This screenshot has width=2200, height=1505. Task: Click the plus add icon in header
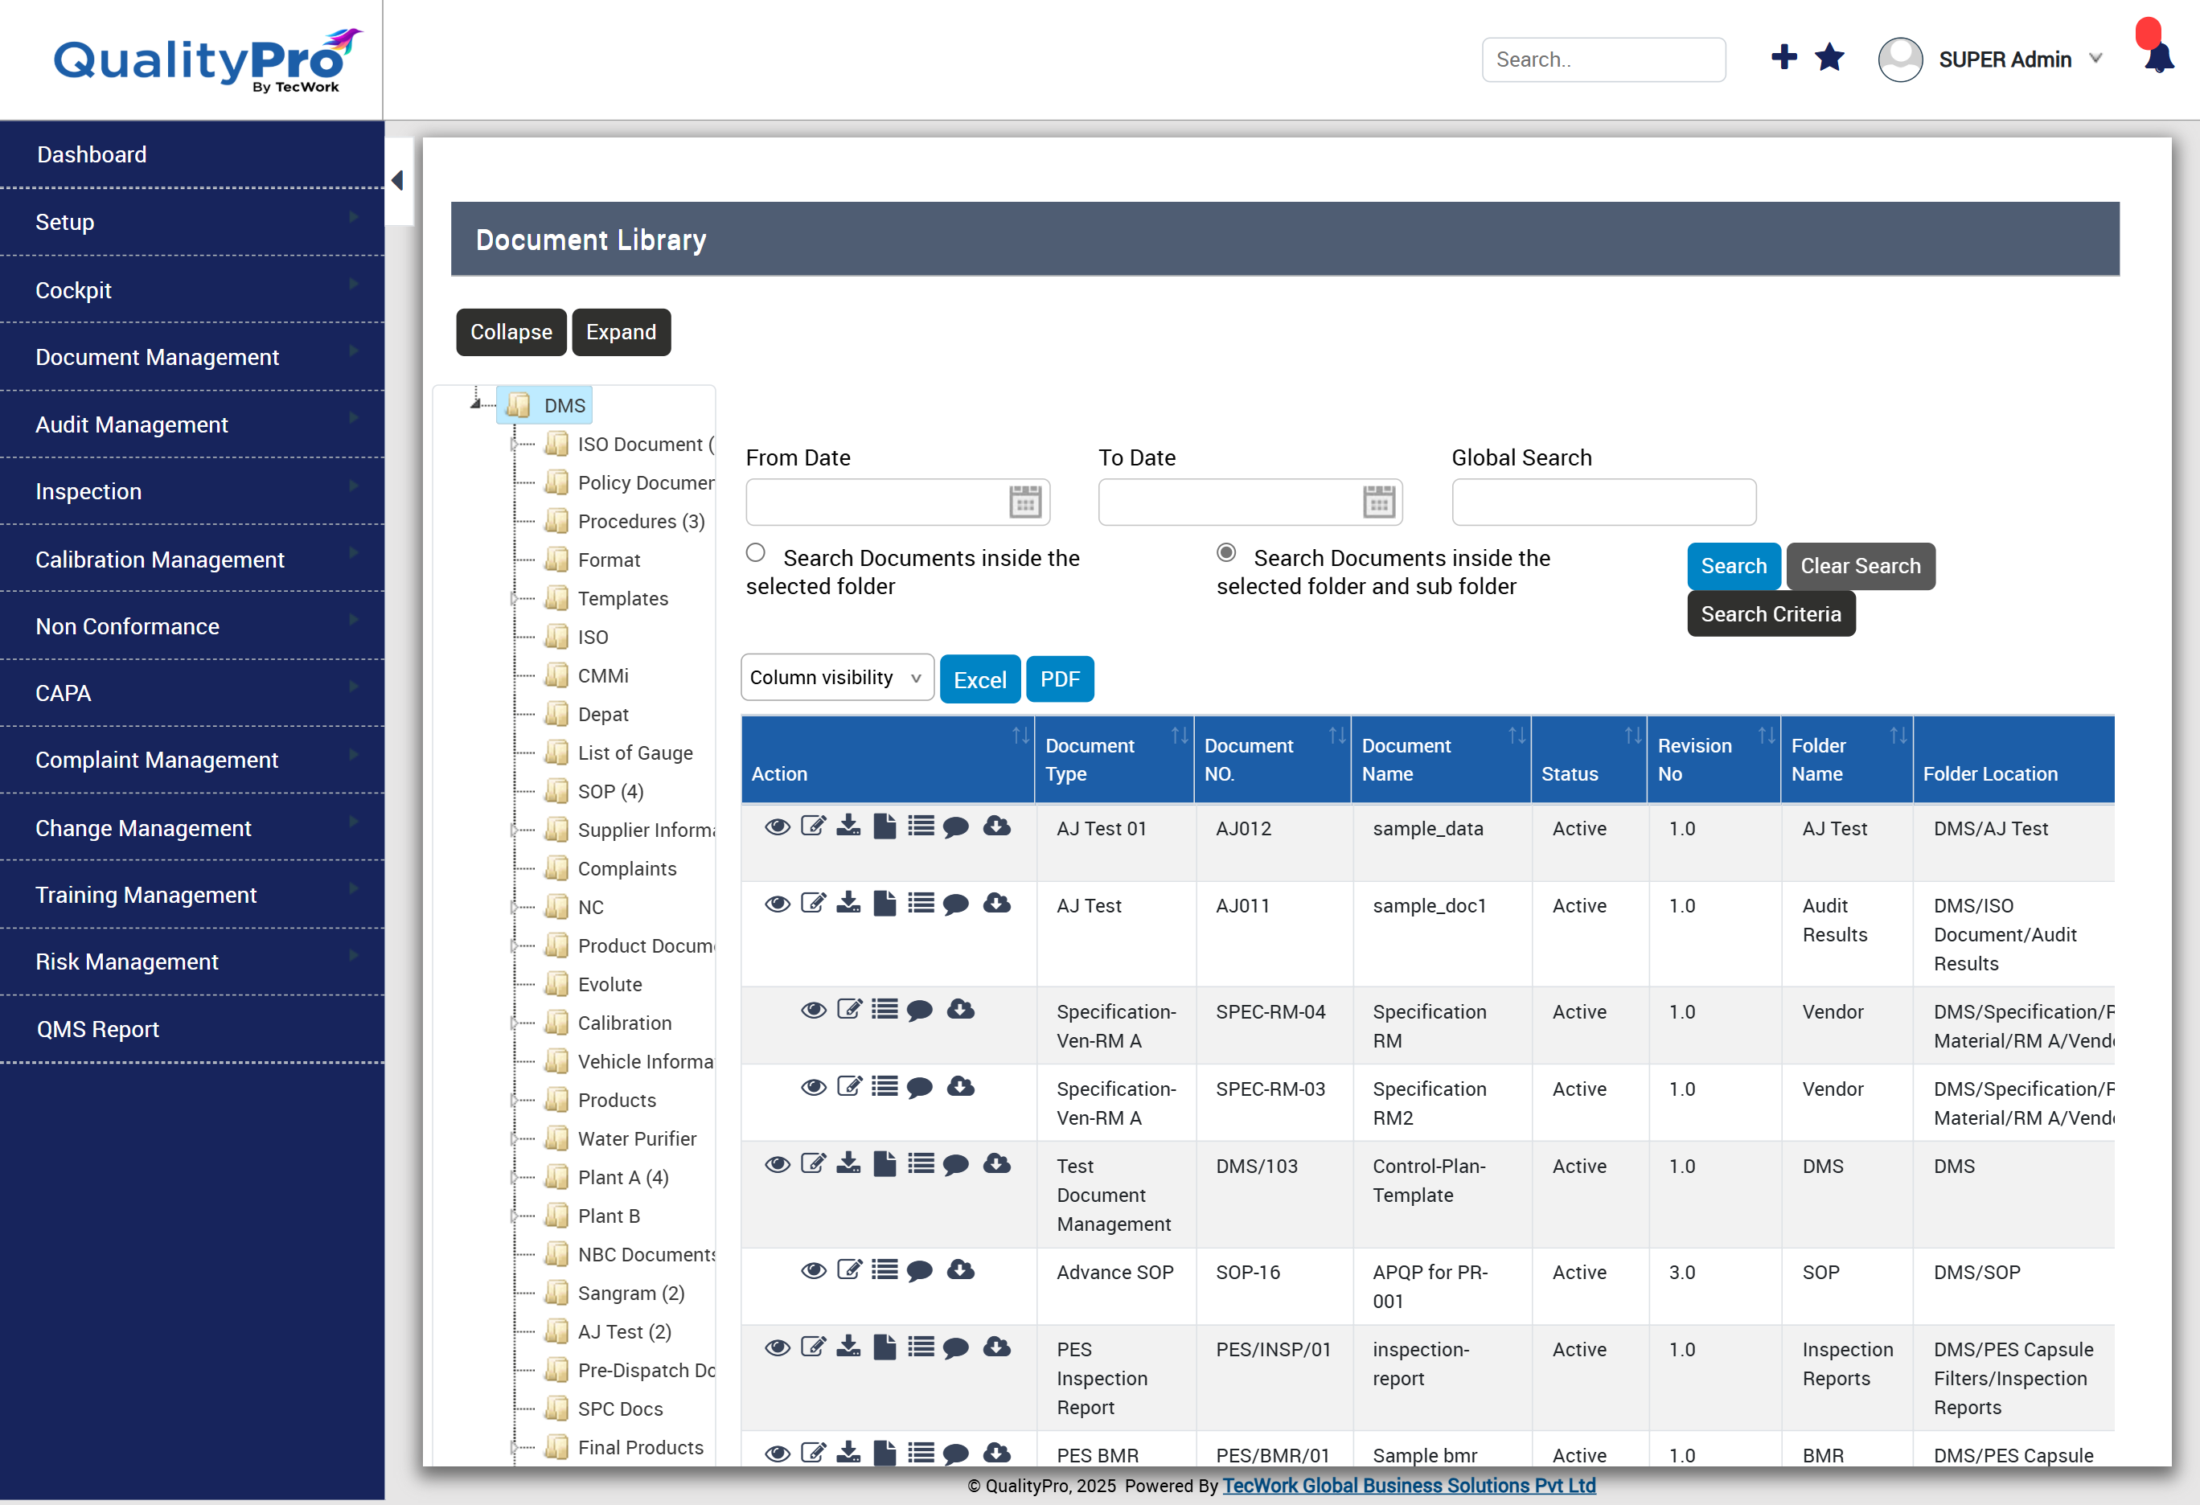pos(1783,58)
